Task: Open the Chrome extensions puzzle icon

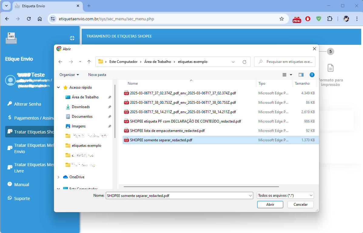Action: pyautogui.click(x=330, y=19)
